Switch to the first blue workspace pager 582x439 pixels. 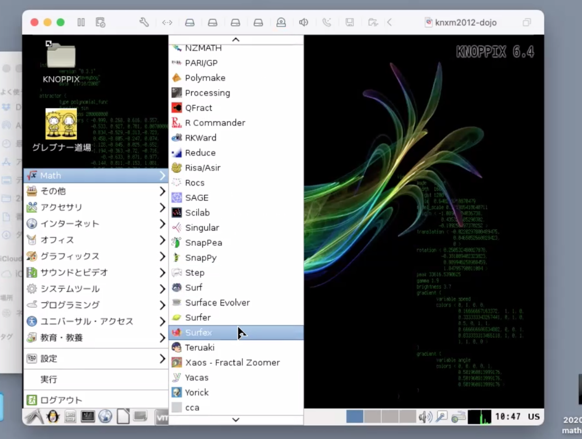click(x=355, y=417)
